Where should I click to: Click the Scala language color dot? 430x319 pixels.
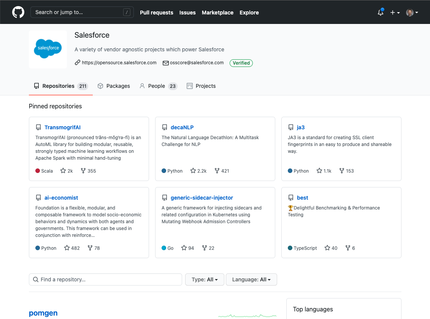click(38, 171)
